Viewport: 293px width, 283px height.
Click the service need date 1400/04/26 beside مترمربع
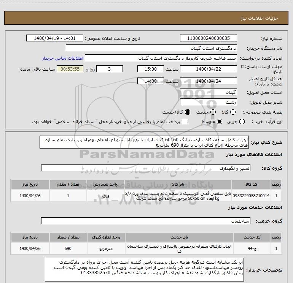tap(30, 248)
